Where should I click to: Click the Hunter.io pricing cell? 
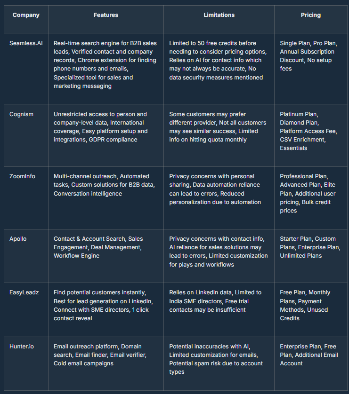click(x=308, y=355)
